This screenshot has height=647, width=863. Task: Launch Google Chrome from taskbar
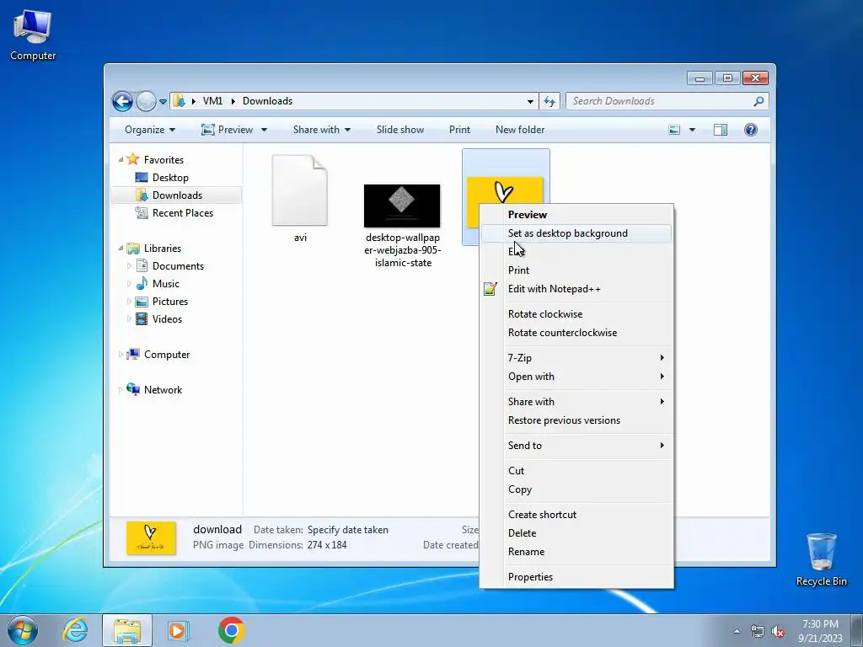pos(231,630)
